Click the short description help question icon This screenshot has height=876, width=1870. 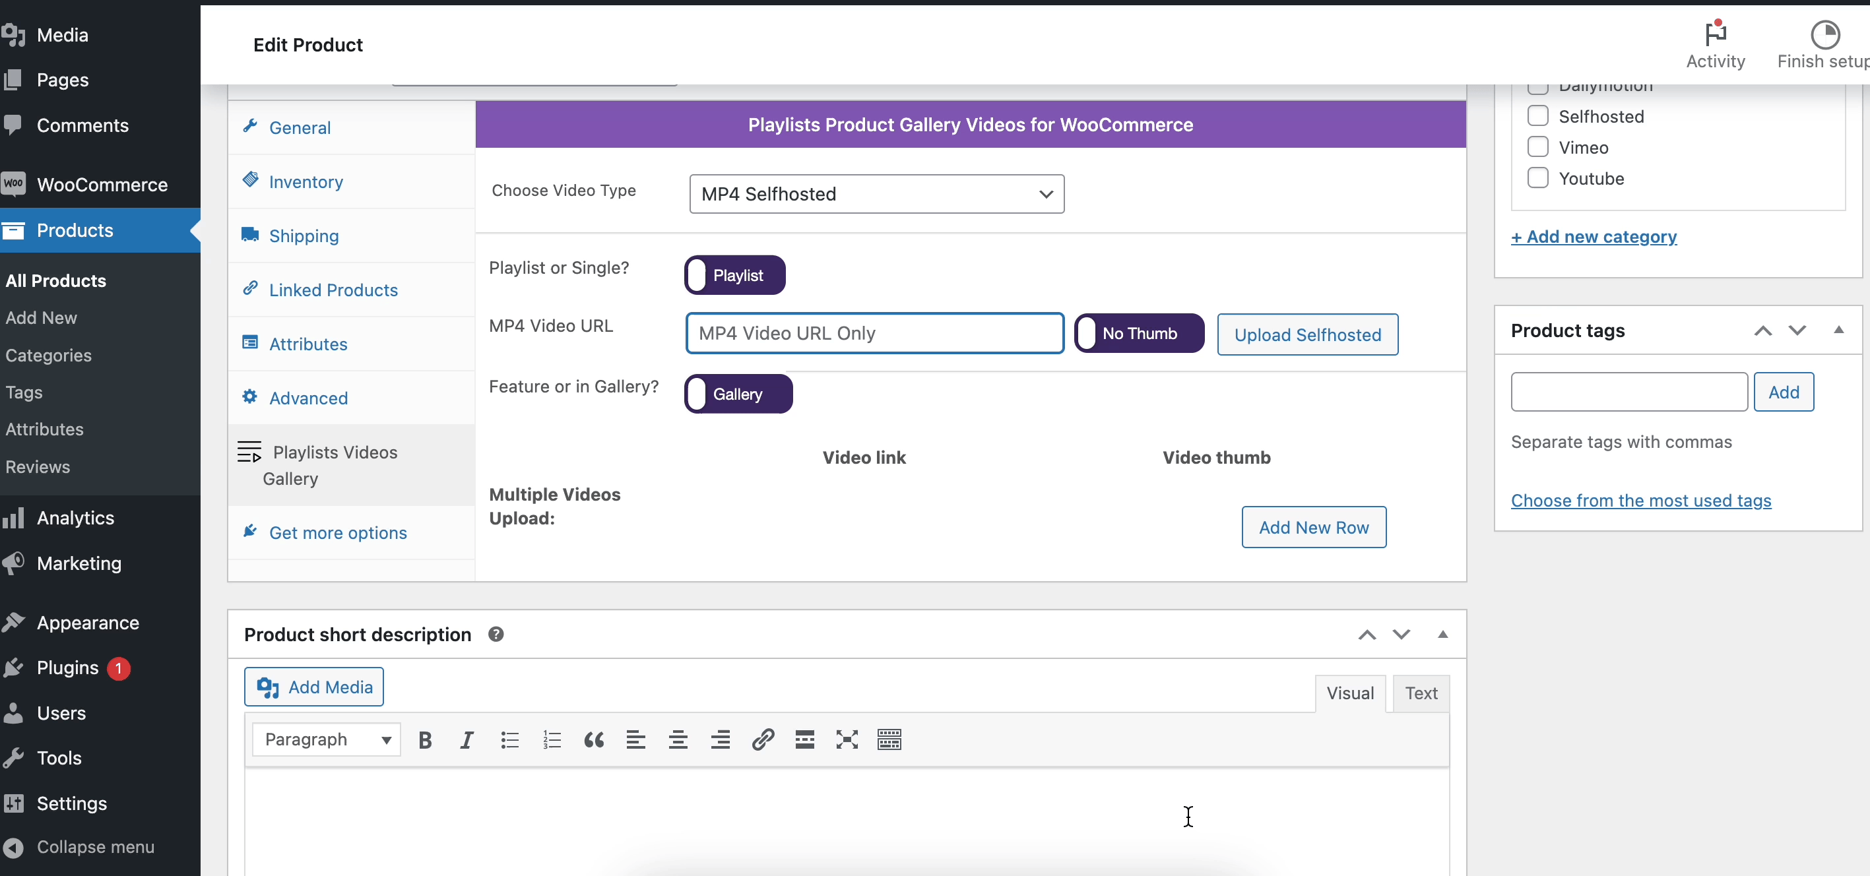pyautogui.click(x=496, y=635)
